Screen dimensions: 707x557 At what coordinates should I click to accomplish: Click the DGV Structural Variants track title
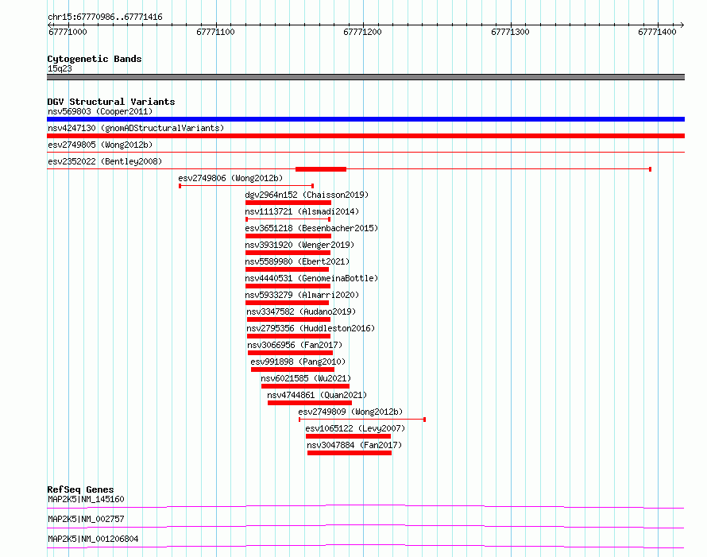111,102
